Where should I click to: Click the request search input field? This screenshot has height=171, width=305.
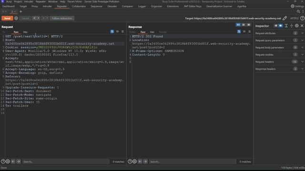[x=66, y=161]
